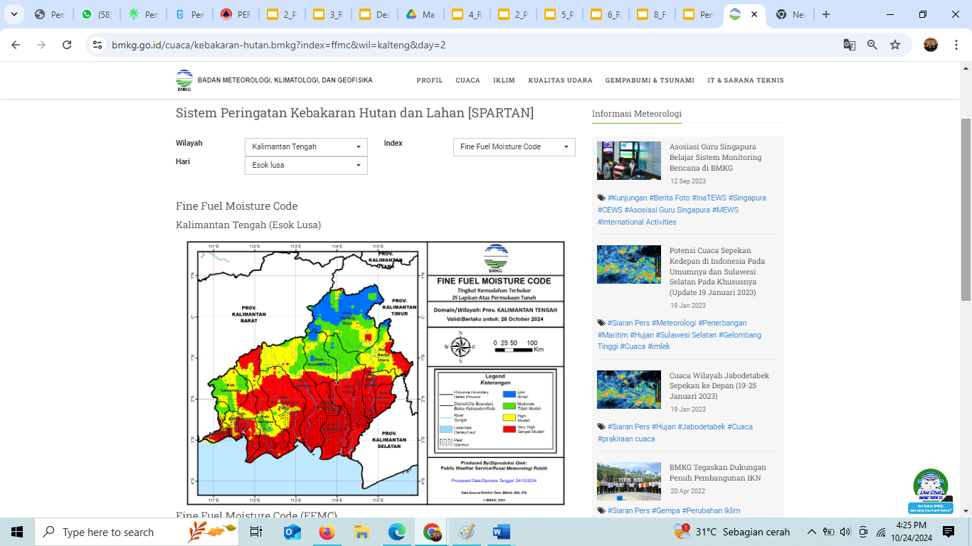
Task: Open Outlook from taskbar
Action: (x=292, y=532)
